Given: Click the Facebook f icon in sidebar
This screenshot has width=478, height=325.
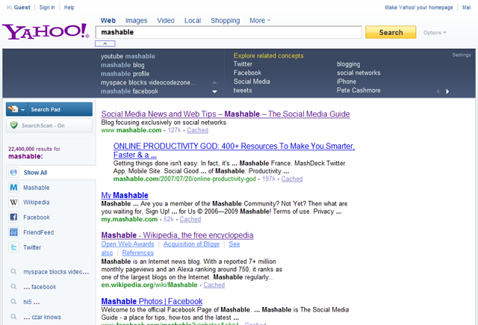Looking at the screenshot, I should click(x=13, y=217).
